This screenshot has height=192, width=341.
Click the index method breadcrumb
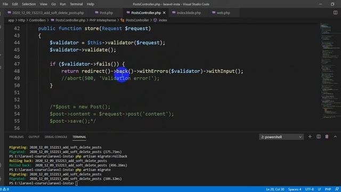(163, 20)
